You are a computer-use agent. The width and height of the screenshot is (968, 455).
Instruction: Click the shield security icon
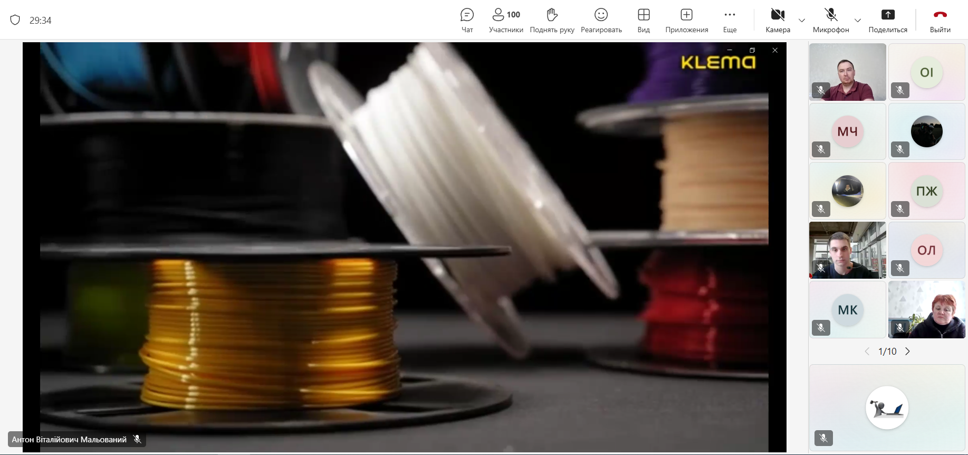pyautogui.click(x=15, y=20)
